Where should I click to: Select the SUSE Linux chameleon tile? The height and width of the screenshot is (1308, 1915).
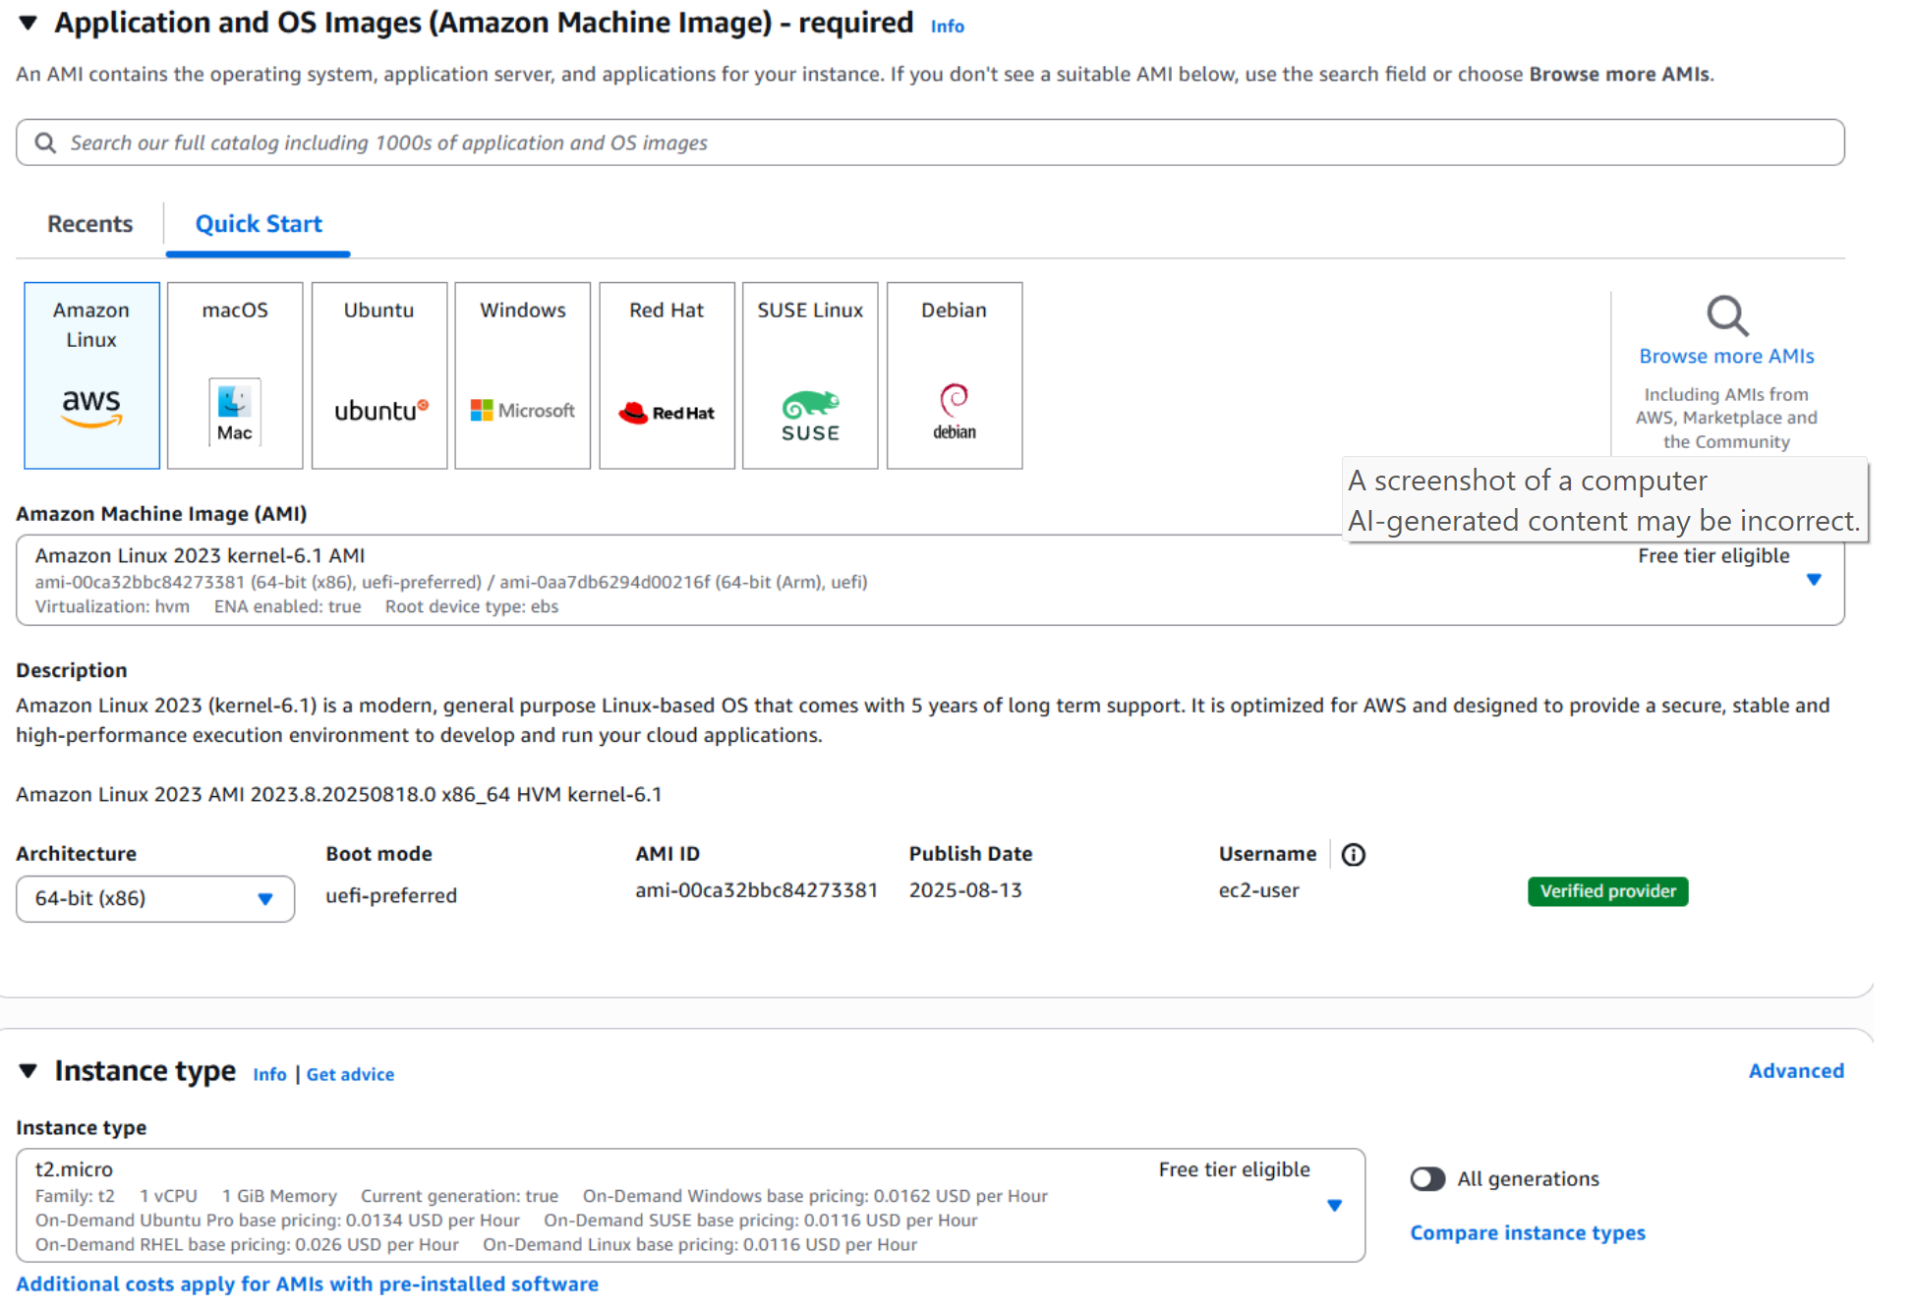pos(810,375)
